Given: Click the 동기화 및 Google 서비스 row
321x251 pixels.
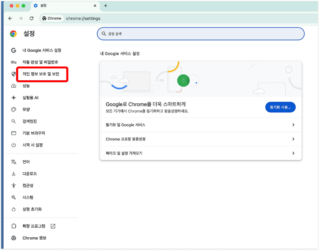Looking at the screenshot, I should pos(201,125).
